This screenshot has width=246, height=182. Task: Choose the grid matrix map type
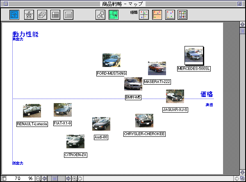(x=182, y=15)
